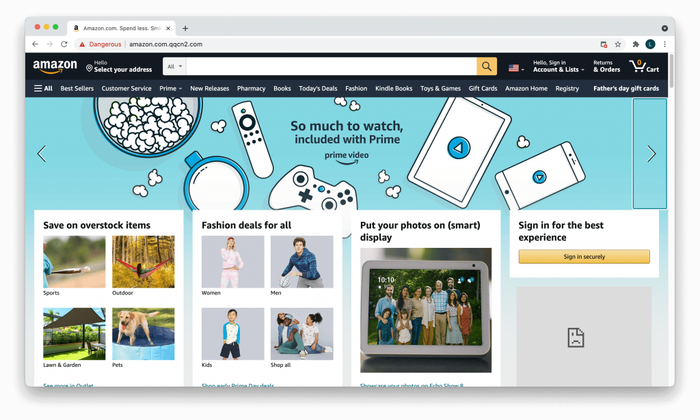Viewport: 700px width, 420px height.
Task: Click the Sign in securely button
Action: coord(584,257)
